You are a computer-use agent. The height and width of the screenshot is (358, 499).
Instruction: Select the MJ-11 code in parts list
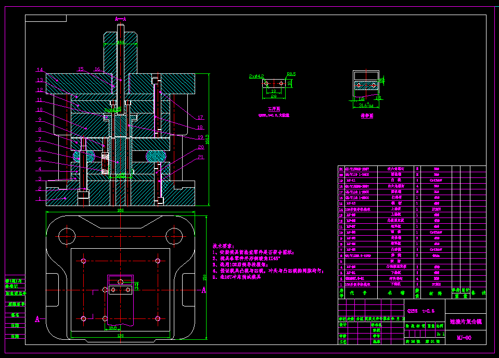click(351, 180)
